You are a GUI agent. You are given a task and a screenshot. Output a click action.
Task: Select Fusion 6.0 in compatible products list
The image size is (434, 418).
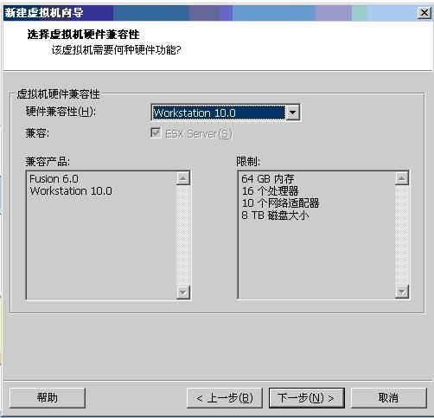point(54,179)
